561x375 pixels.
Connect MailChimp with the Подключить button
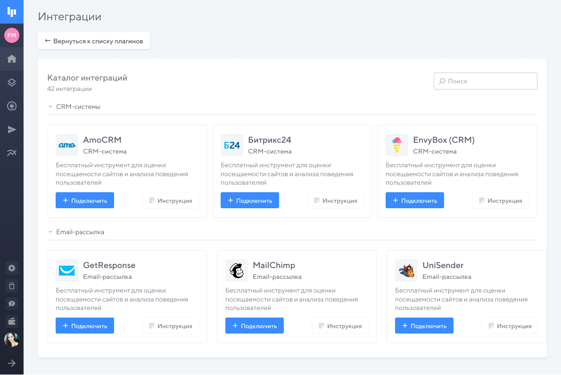[255, 326]
